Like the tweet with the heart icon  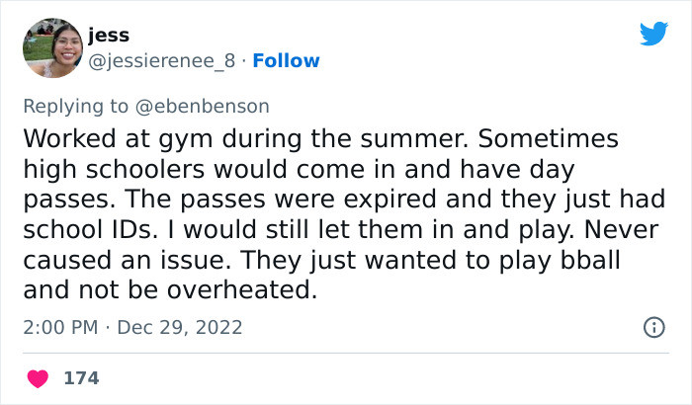tap(40, 377)
